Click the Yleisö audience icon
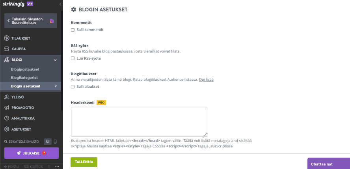This screenshot has height=169, width=350. (x=7, y=97)
